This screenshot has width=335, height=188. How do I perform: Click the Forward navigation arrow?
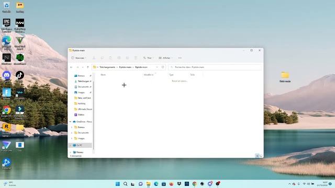[77, 67]
